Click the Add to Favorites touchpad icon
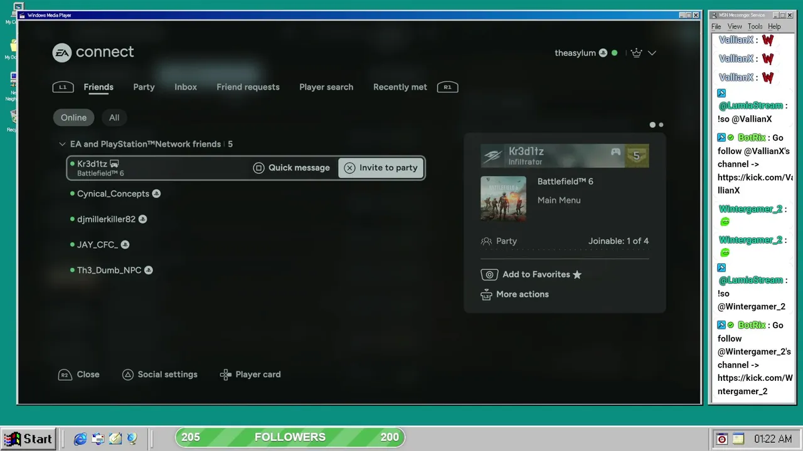 click(489, 274)
